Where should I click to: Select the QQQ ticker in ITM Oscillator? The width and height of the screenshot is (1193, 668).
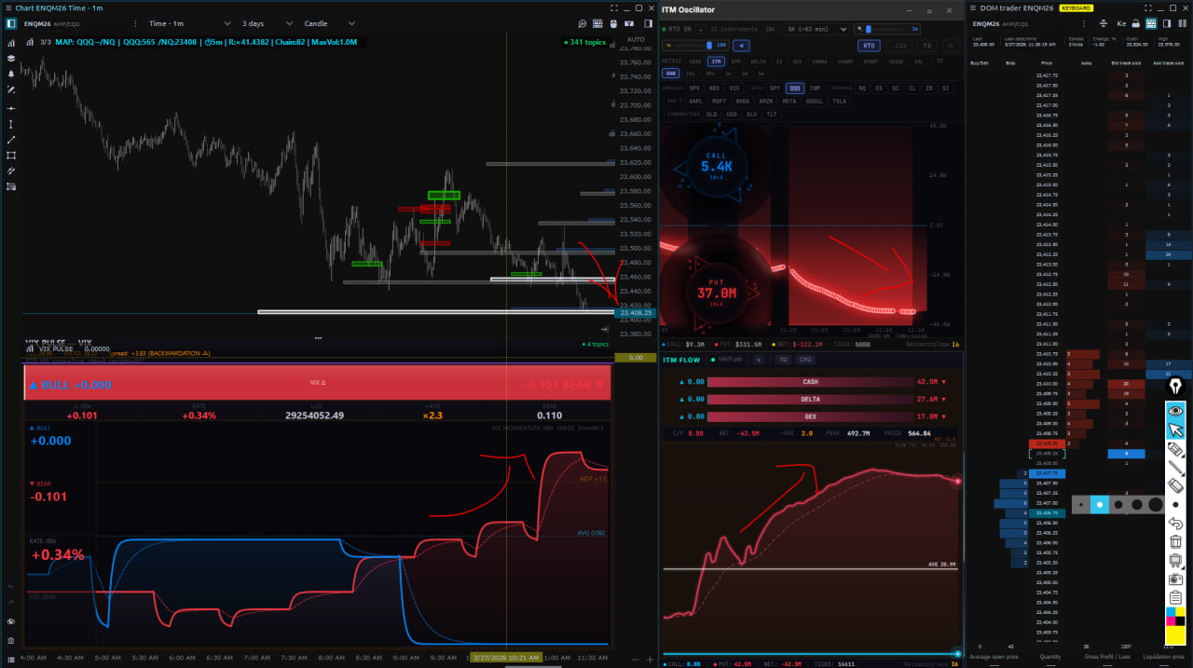tap(795, 88)
